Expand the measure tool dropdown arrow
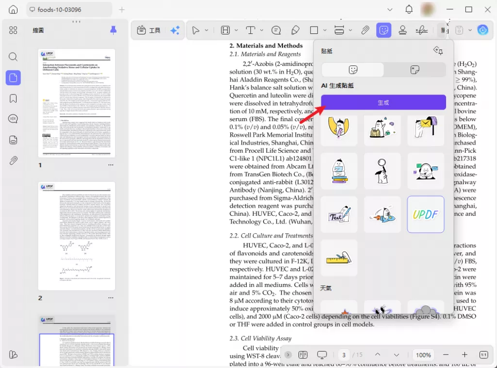The width and height of the screenshot is (497, 368). tap(350, 30)
